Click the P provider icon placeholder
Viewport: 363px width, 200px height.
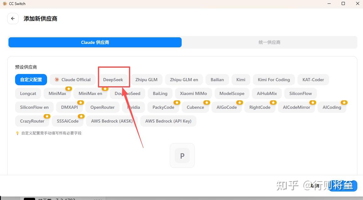[182, 155]
